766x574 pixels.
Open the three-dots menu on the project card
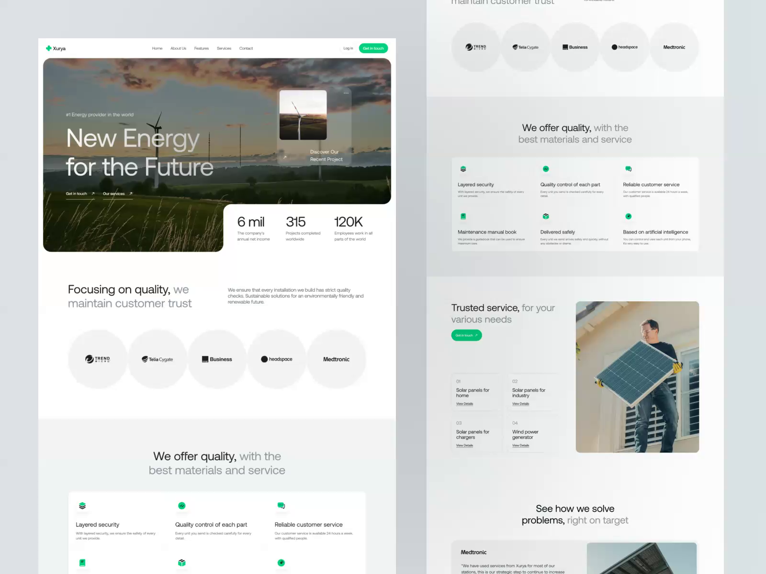click(346, 93)
